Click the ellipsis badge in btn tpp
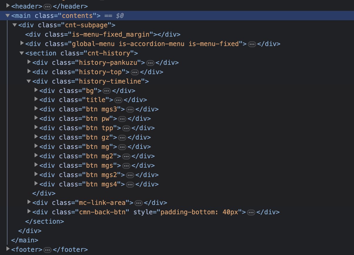This screenshot has height=255, width=354. coord(126,129)
